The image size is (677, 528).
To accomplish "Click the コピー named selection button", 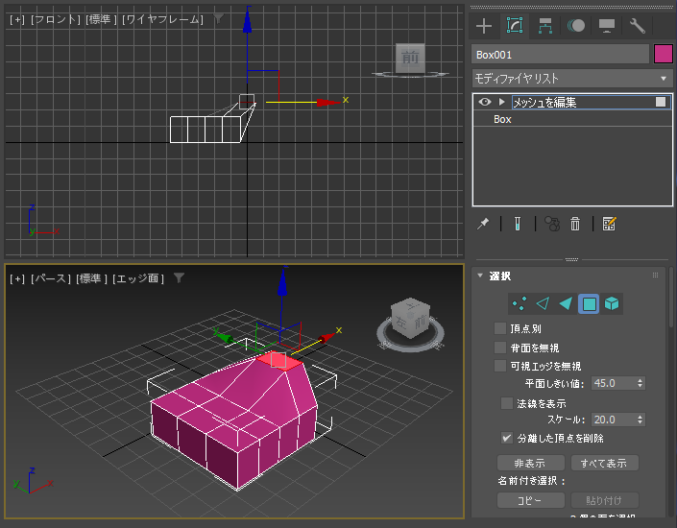I will (531, 500).
